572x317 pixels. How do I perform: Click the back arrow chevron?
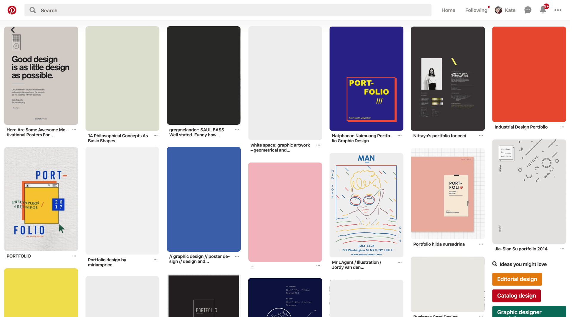[x=13, y=30]
